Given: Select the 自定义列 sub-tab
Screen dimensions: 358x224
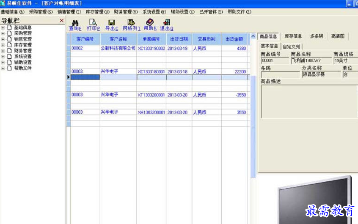Looking at the screenshot, I should pos(291,46).
